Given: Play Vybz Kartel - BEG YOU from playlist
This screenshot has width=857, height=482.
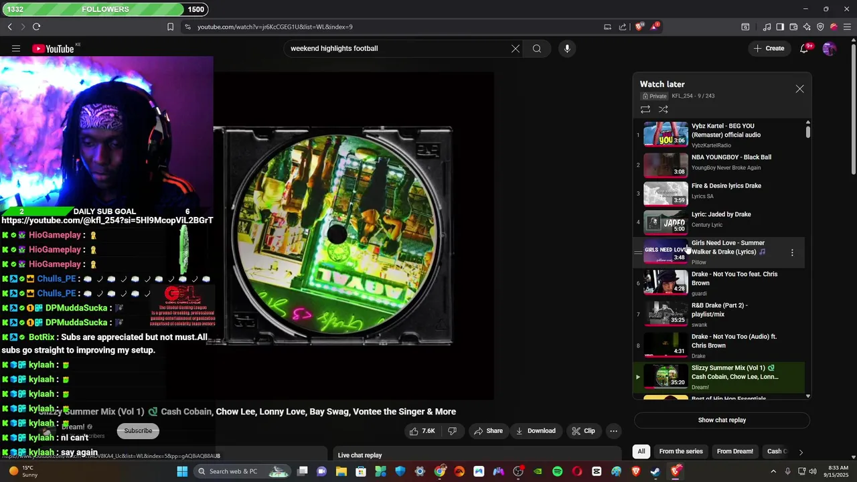Looking at the screenshot, I should pyautogui.click(x=720, y=135).
